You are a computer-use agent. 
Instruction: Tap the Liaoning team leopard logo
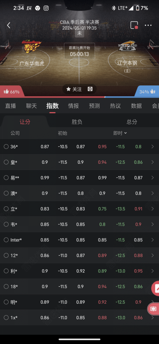128,46
